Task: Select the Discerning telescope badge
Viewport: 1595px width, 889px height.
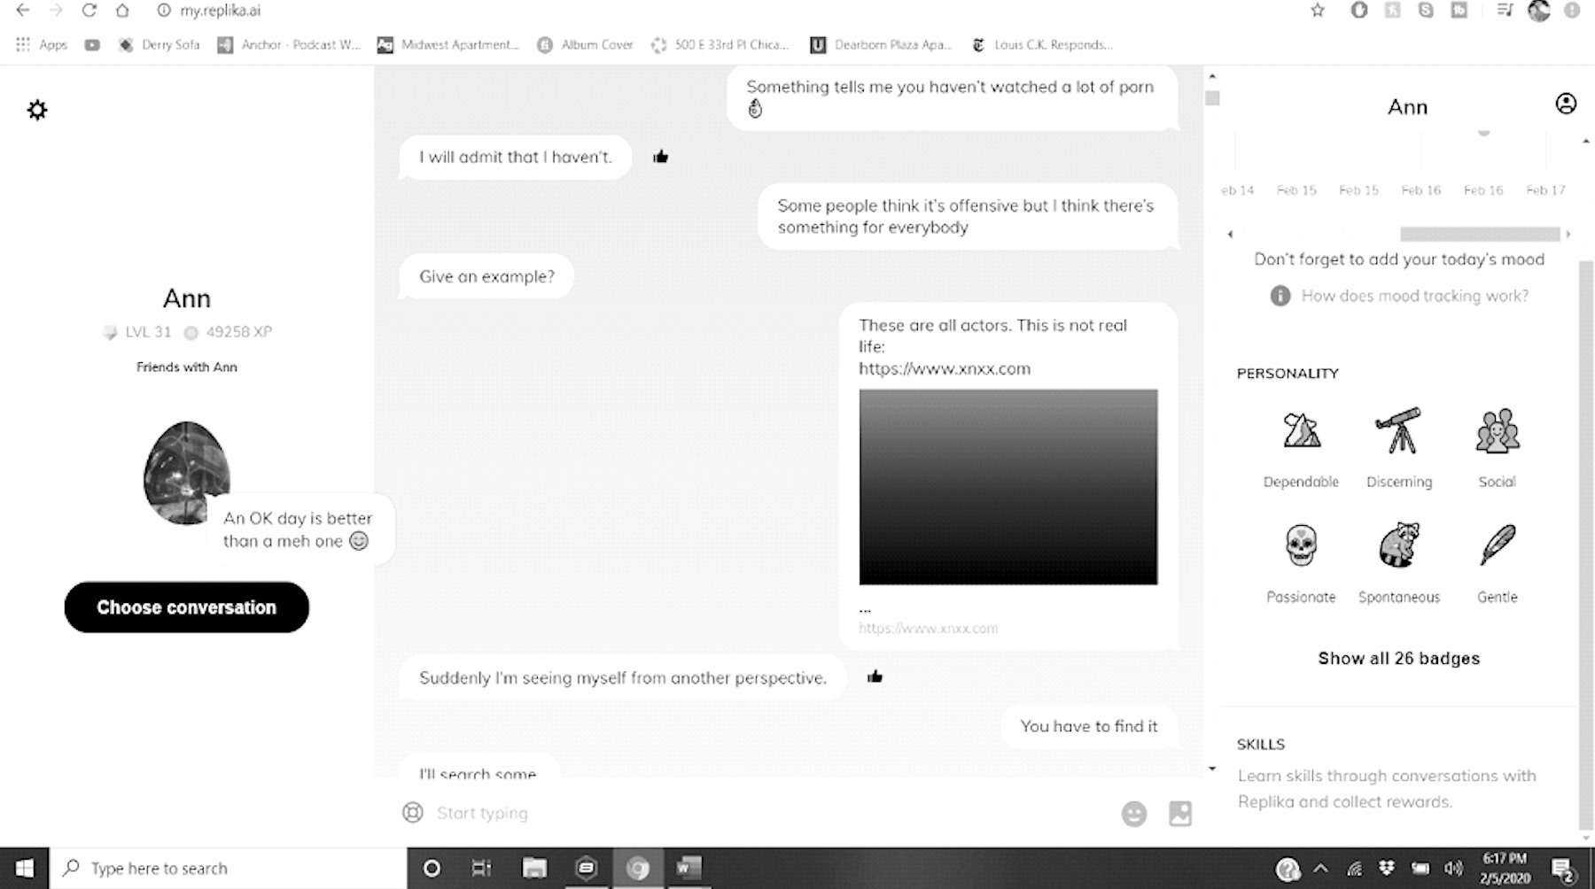Action: (x=1398, y=431)
